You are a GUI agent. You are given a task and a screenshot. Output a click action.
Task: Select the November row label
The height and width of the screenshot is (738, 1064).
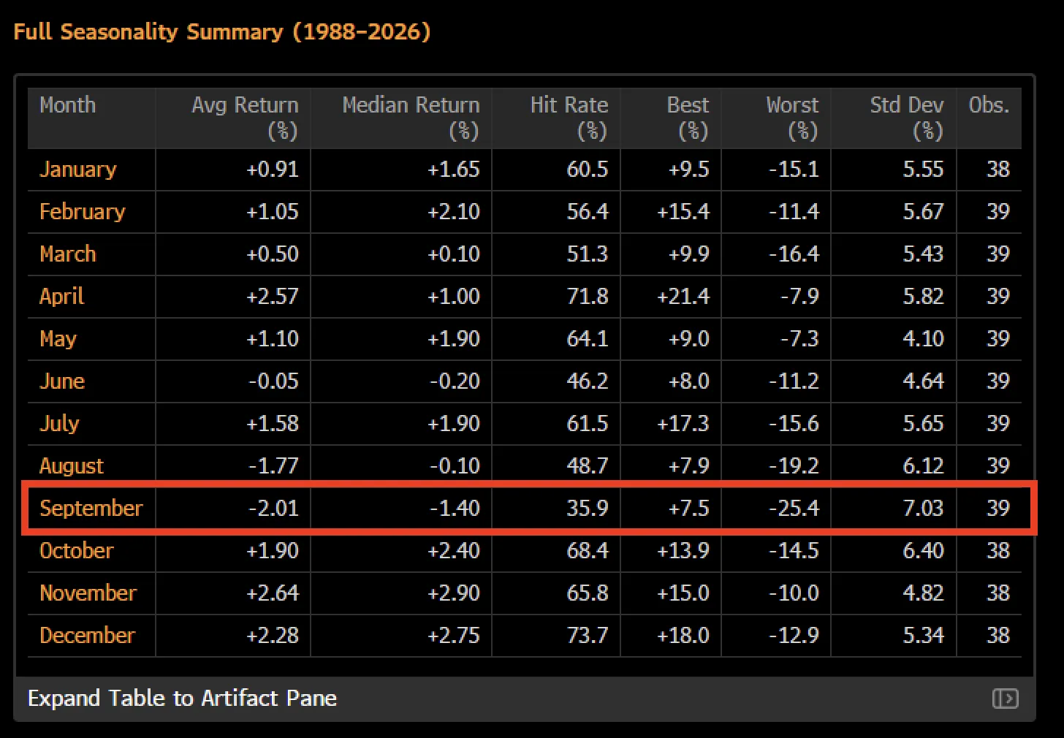click(x=88, y=593)
